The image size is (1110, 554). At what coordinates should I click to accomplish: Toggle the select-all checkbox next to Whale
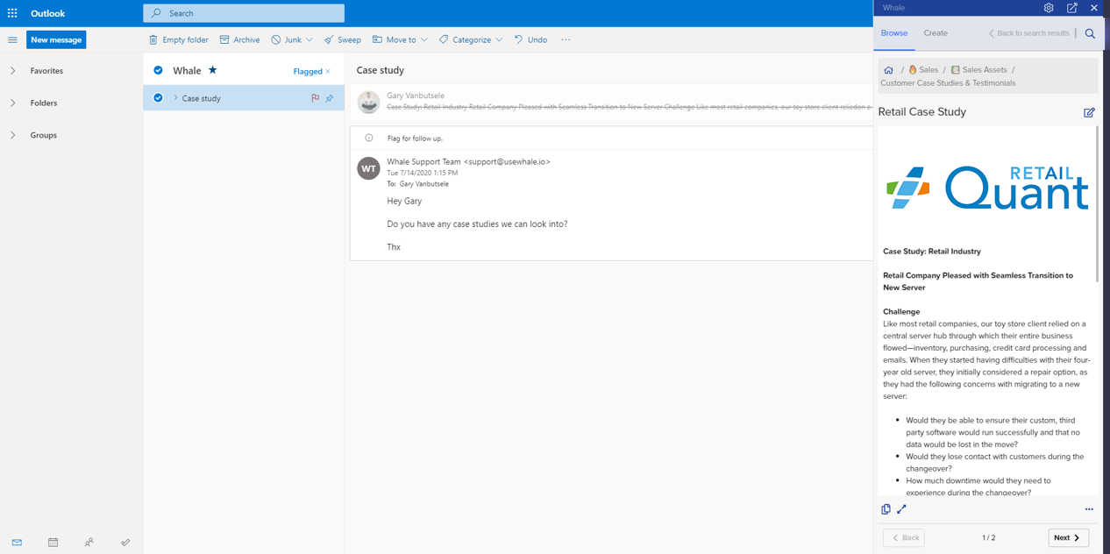pos(158,70)
